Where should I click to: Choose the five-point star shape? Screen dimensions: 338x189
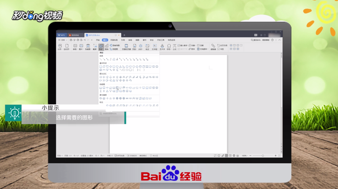[x=110, y=98]
